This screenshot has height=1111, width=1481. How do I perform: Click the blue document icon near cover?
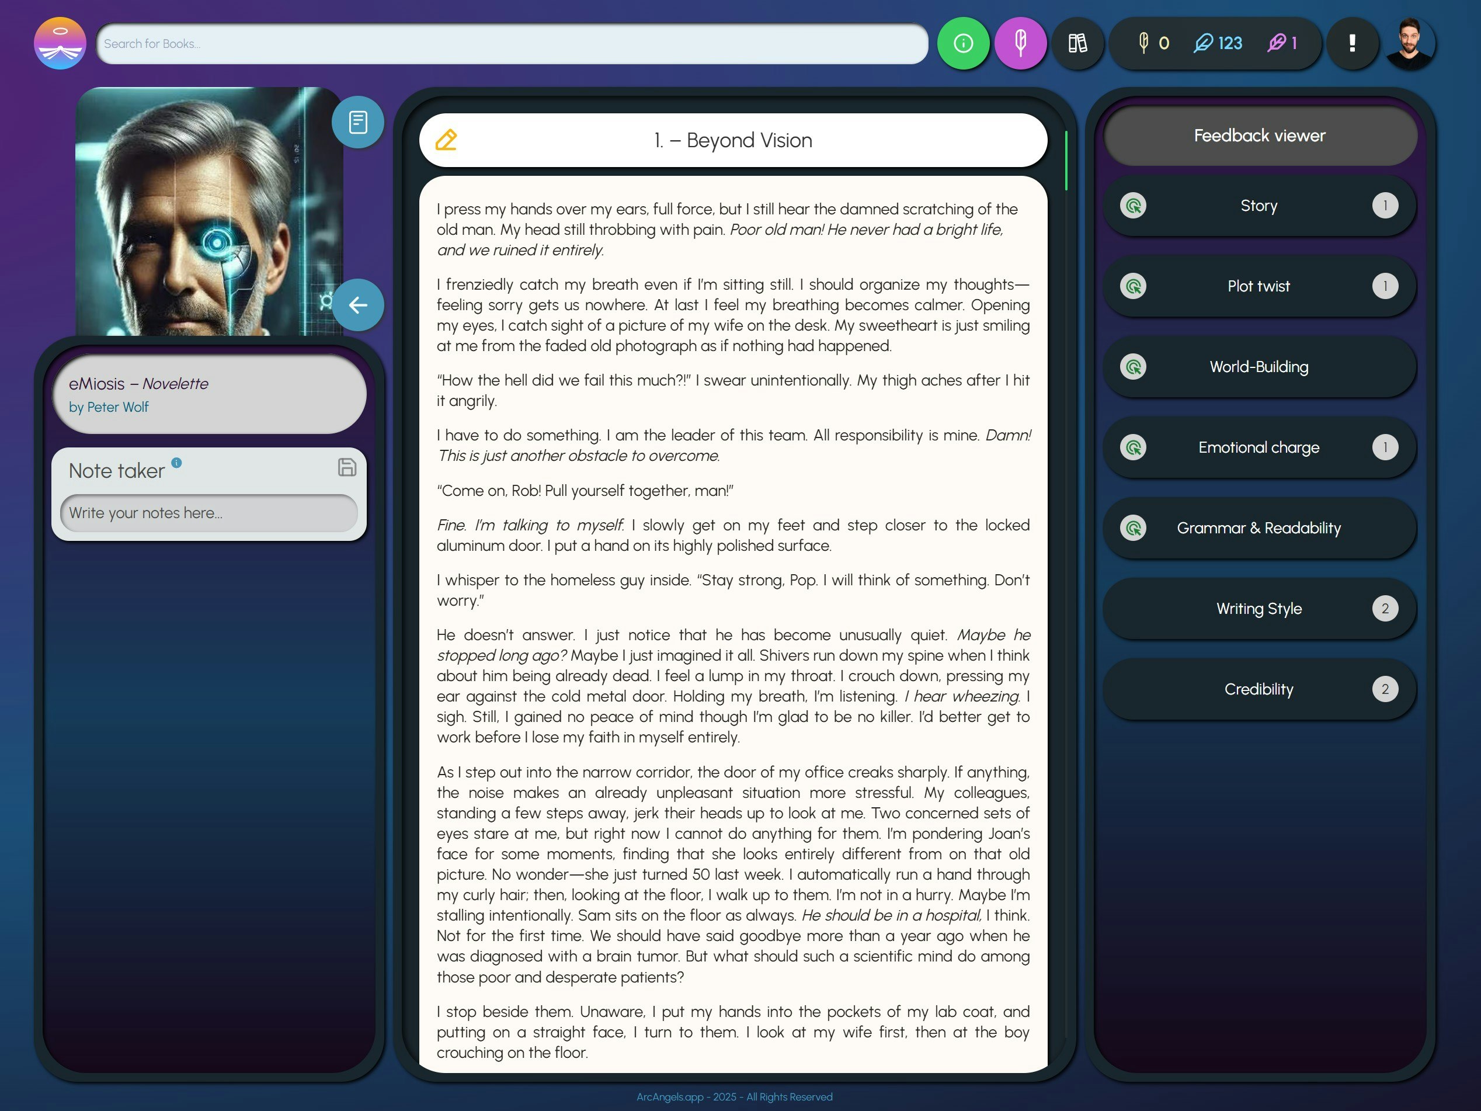tap(357, 122)
